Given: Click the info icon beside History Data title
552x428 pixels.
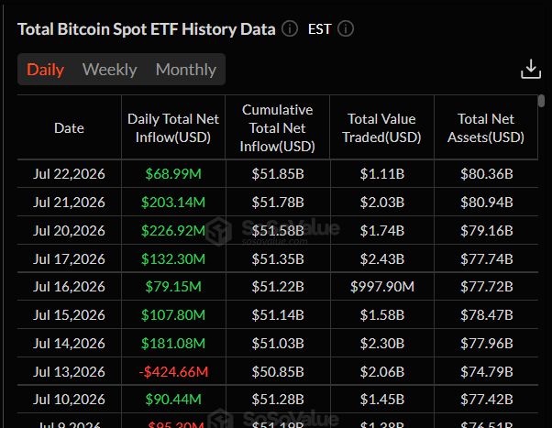Looking at the screenshot, I should 290,28.
